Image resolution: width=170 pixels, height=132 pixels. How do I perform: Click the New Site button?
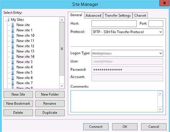(18, 95)
